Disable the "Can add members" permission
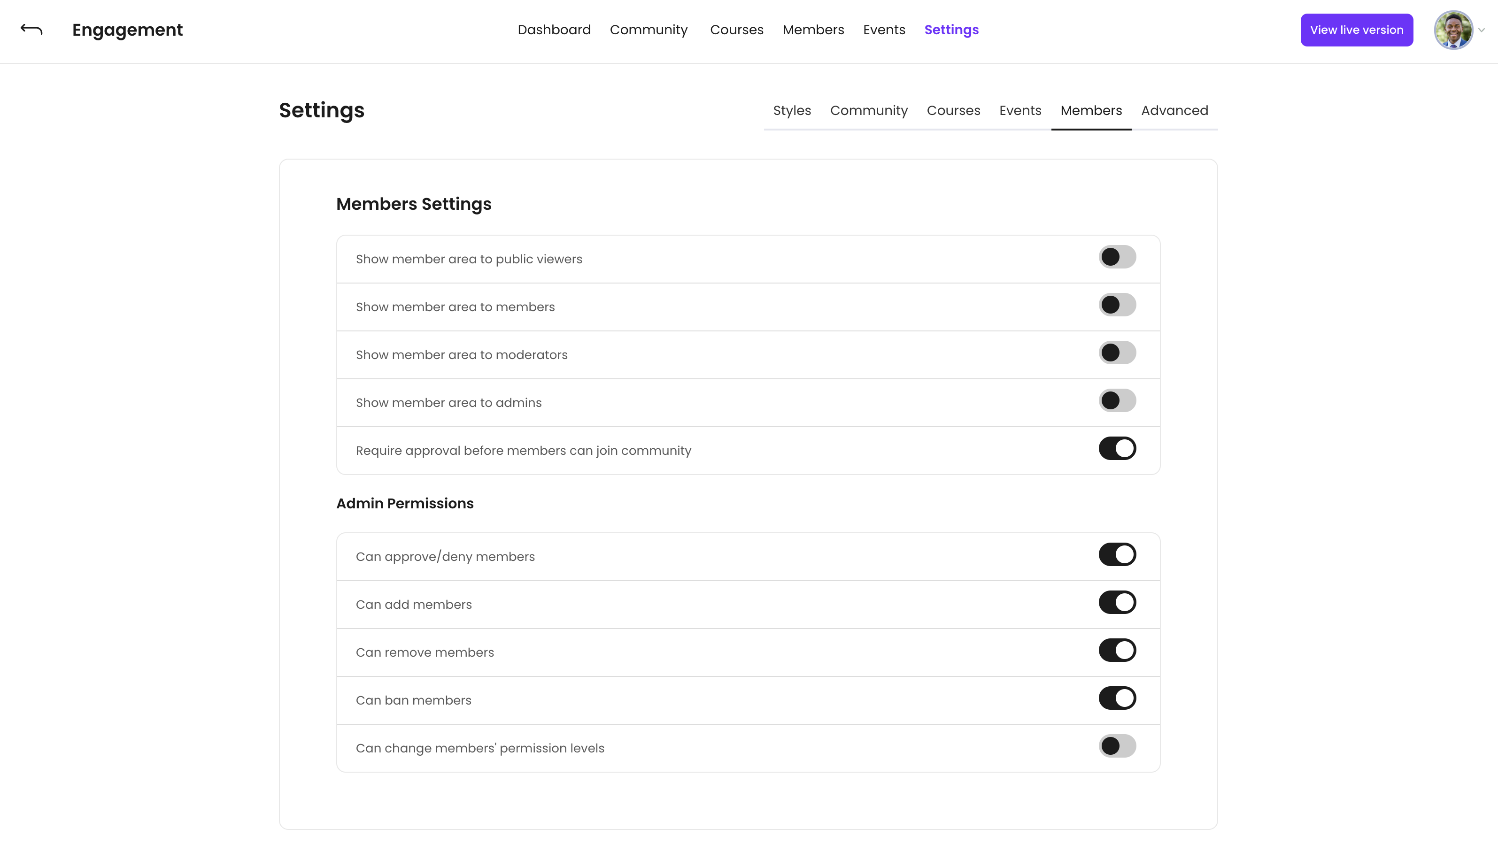The image size is (1498, 859). (x=1117, y=602)
